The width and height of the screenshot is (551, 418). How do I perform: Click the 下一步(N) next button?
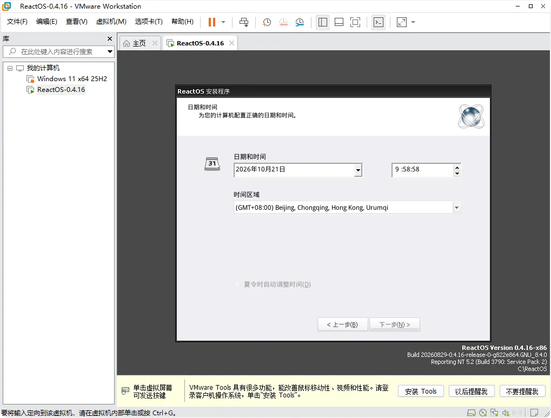click(x=394, y=324)
